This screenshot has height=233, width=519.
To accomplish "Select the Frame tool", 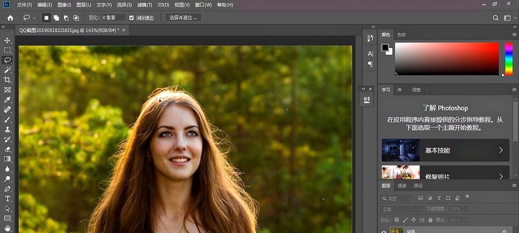I will (8, 90).
